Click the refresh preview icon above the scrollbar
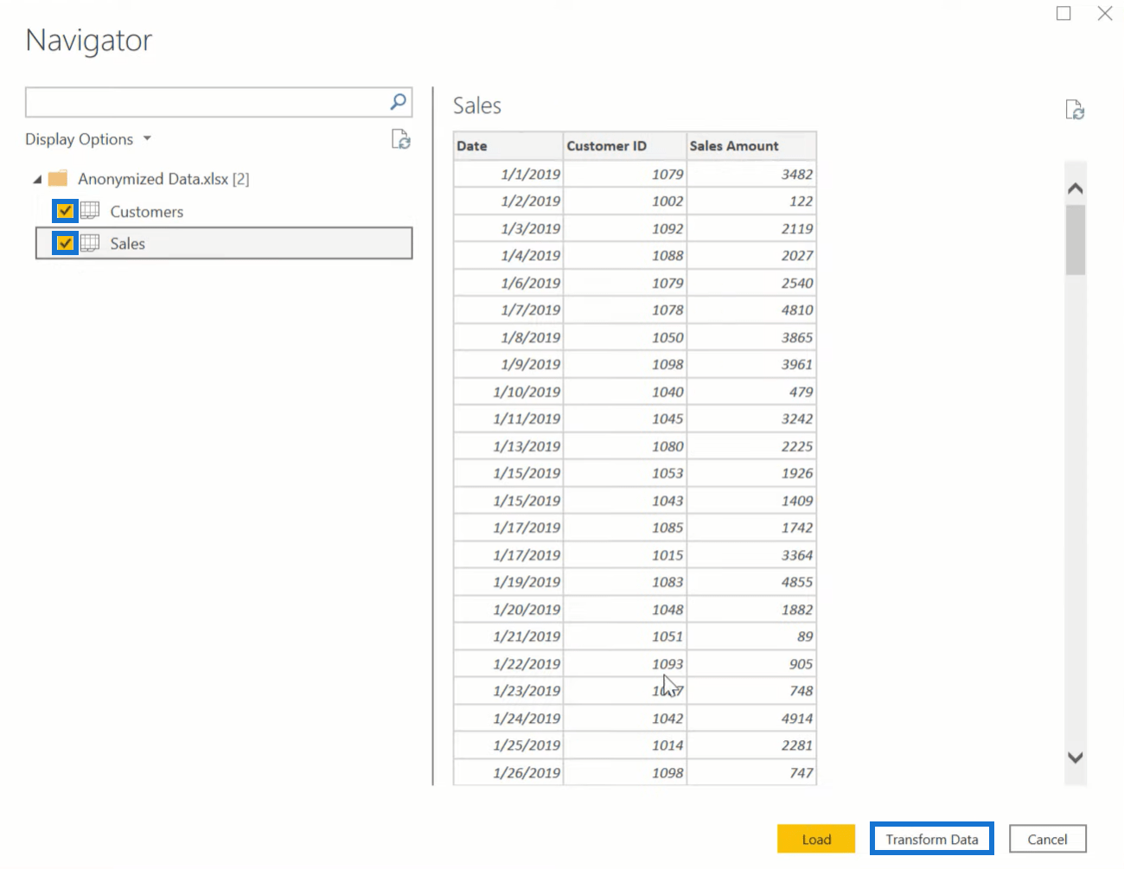Screen dimensions: 1124x869 coord(1075,110)
